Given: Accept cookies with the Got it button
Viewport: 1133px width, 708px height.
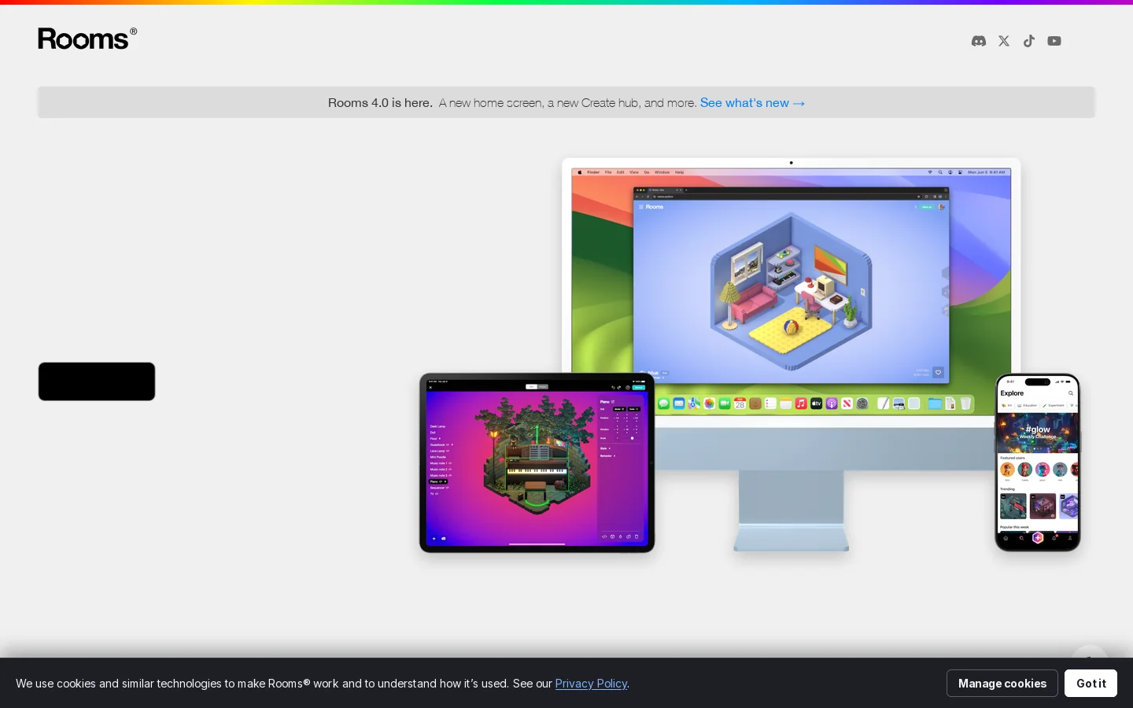Looking at the screenshot, I should (x=1091, y=683).
